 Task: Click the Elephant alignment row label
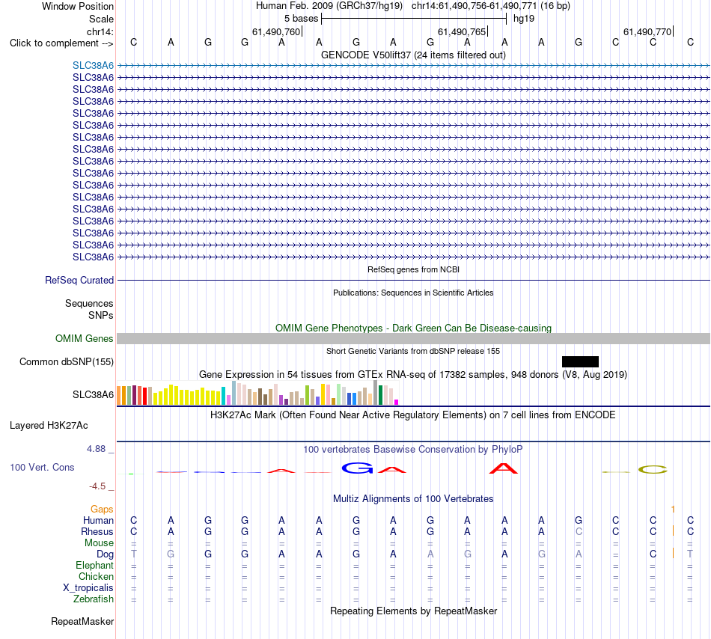tap(94, 565)
